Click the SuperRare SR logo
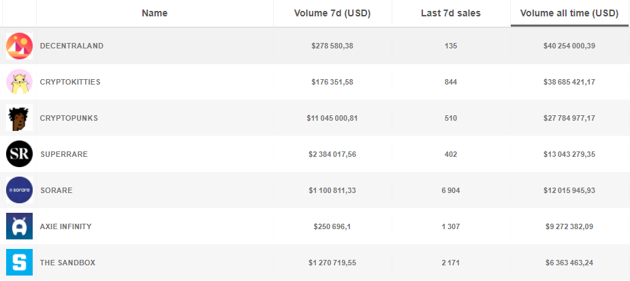 (19, 154)
